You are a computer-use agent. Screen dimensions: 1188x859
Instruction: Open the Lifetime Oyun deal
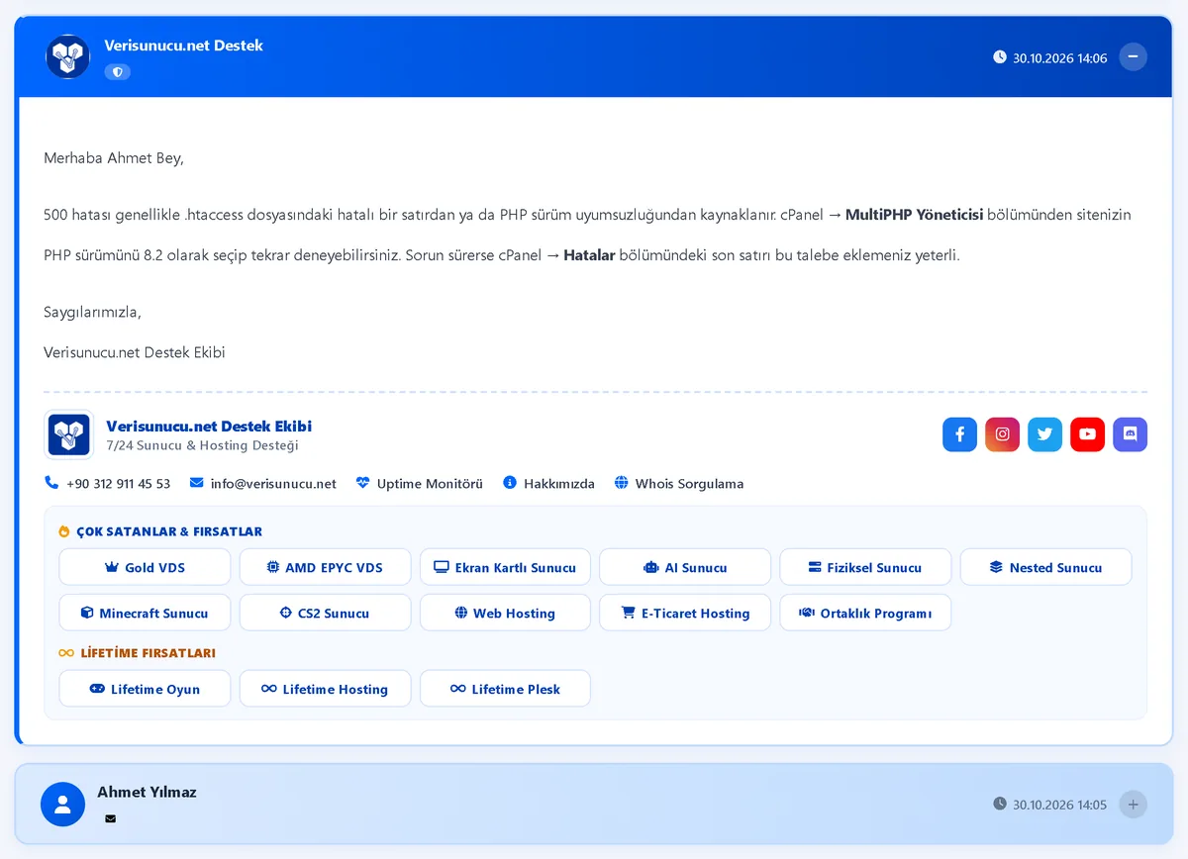tap(145, 689)
